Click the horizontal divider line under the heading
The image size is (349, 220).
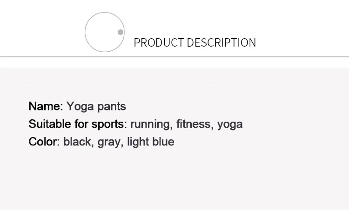tap(174, 57)
